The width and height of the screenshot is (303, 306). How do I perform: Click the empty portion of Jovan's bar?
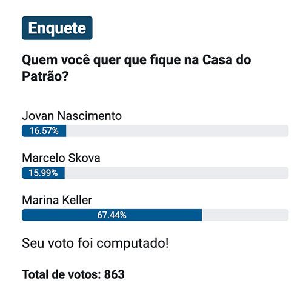pyautogui.click(x=177, y=131)
